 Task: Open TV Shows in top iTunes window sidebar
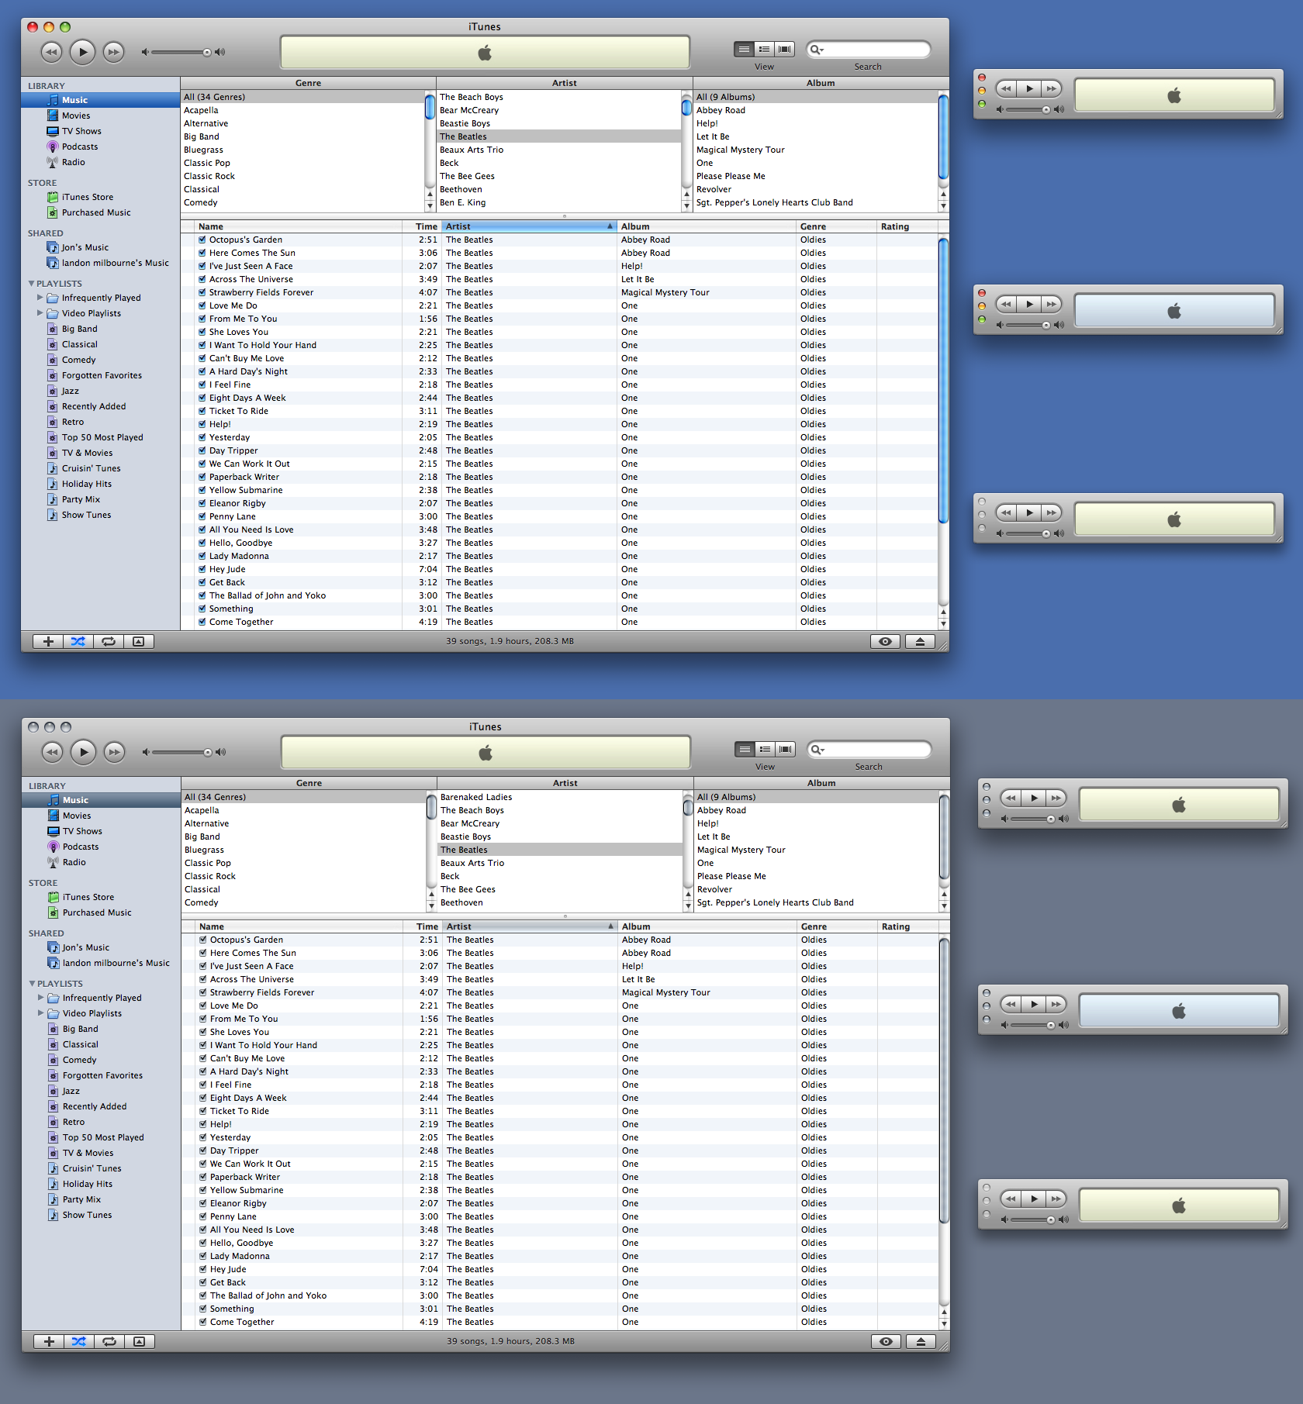(x=81, y=131)
